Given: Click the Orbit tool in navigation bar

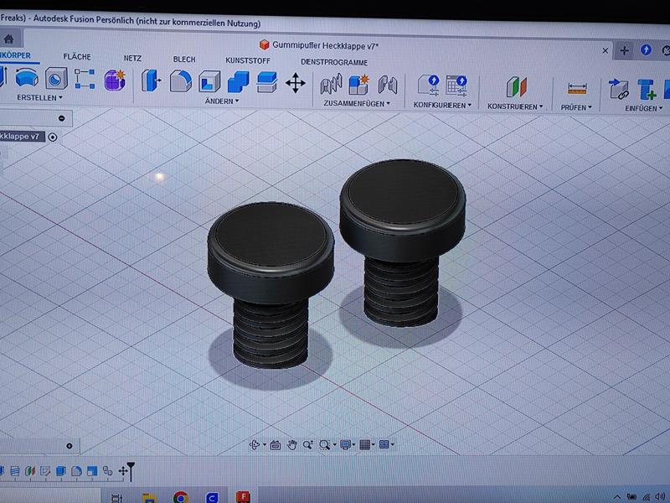Looking at the screenshot, I should tap(255, 445).
